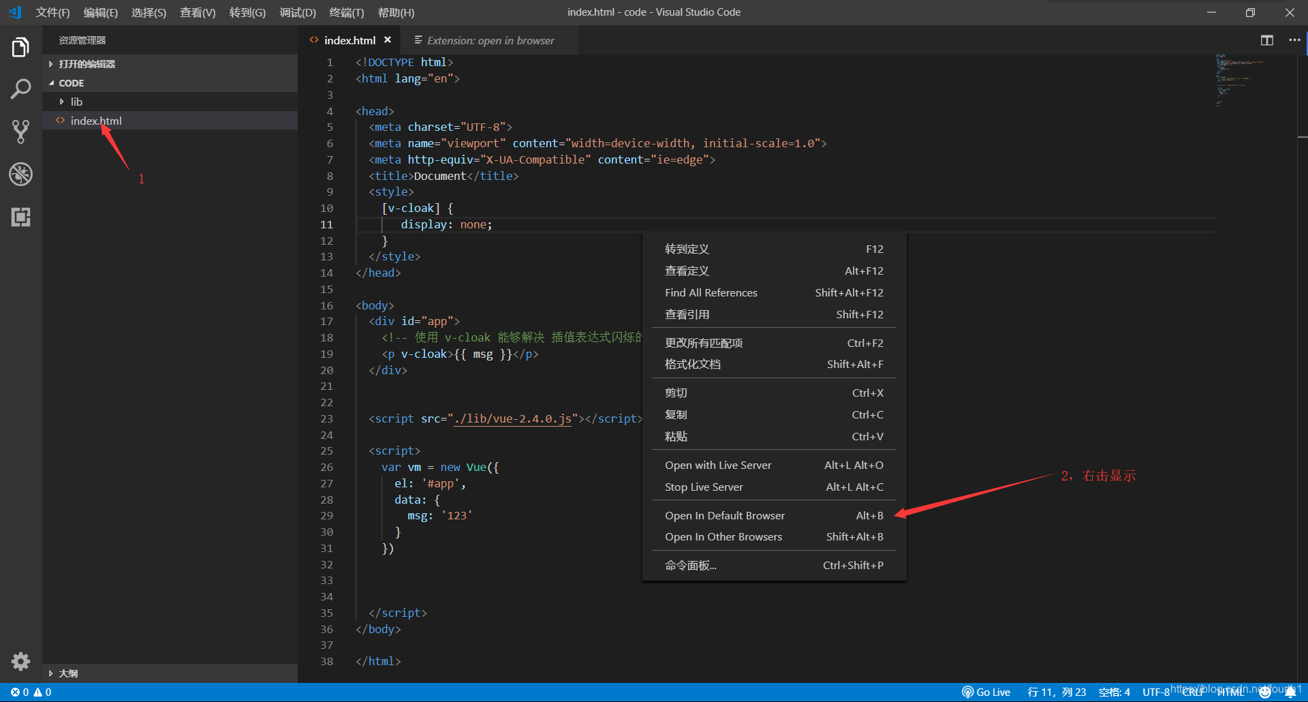The height and width of the screenshot is (702, 1308).
Task: Place cursor on the </html> closing tag
Action: (378, 661)
